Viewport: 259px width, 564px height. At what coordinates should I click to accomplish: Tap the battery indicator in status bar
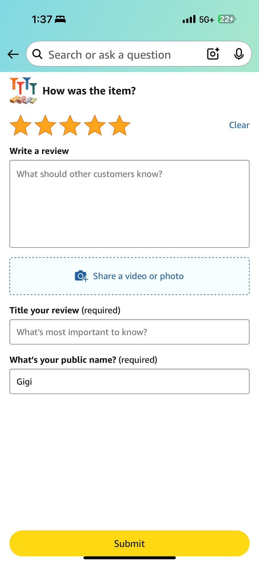point(227,19)
